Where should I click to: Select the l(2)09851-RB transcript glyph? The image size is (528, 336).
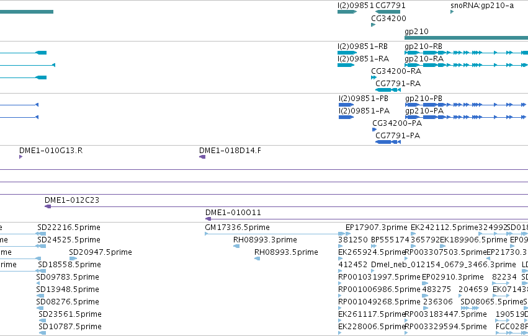click(x=347, y=53)
